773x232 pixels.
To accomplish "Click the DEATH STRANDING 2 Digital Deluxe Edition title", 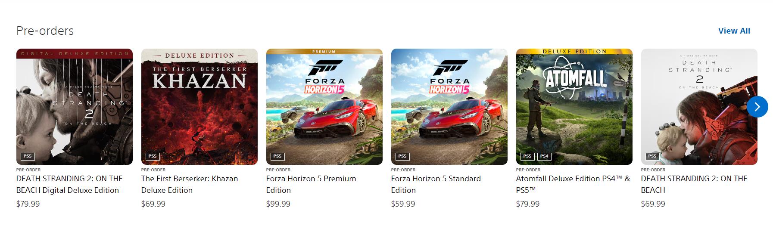I will click(69, 184).
